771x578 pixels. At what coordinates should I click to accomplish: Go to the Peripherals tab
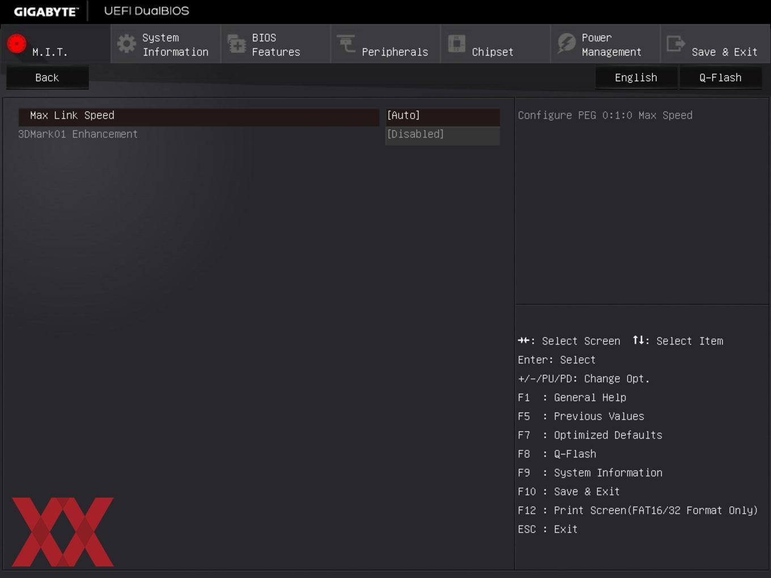(385, 44)
